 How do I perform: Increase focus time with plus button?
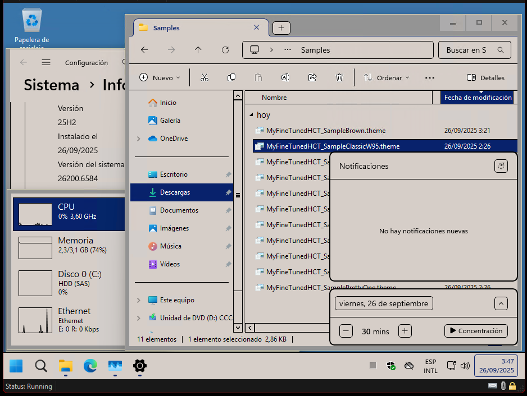[x=405, y=331]
